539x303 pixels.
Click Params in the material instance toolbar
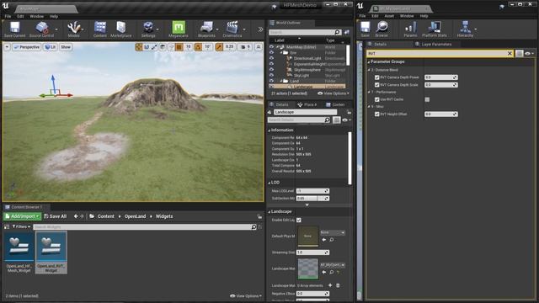pos(410,29)
